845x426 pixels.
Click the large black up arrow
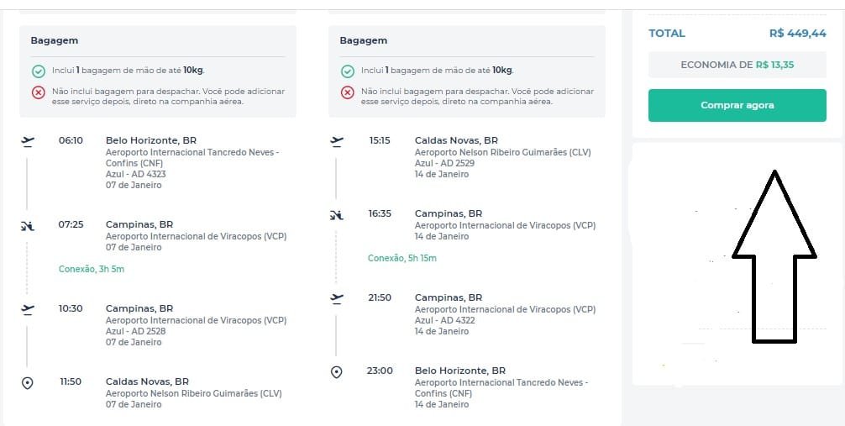[774, 256]
